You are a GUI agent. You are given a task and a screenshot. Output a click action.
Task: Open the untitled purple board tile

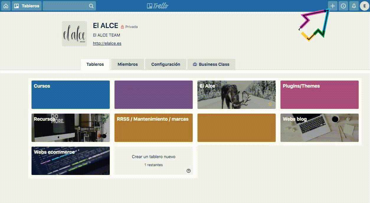153,95
